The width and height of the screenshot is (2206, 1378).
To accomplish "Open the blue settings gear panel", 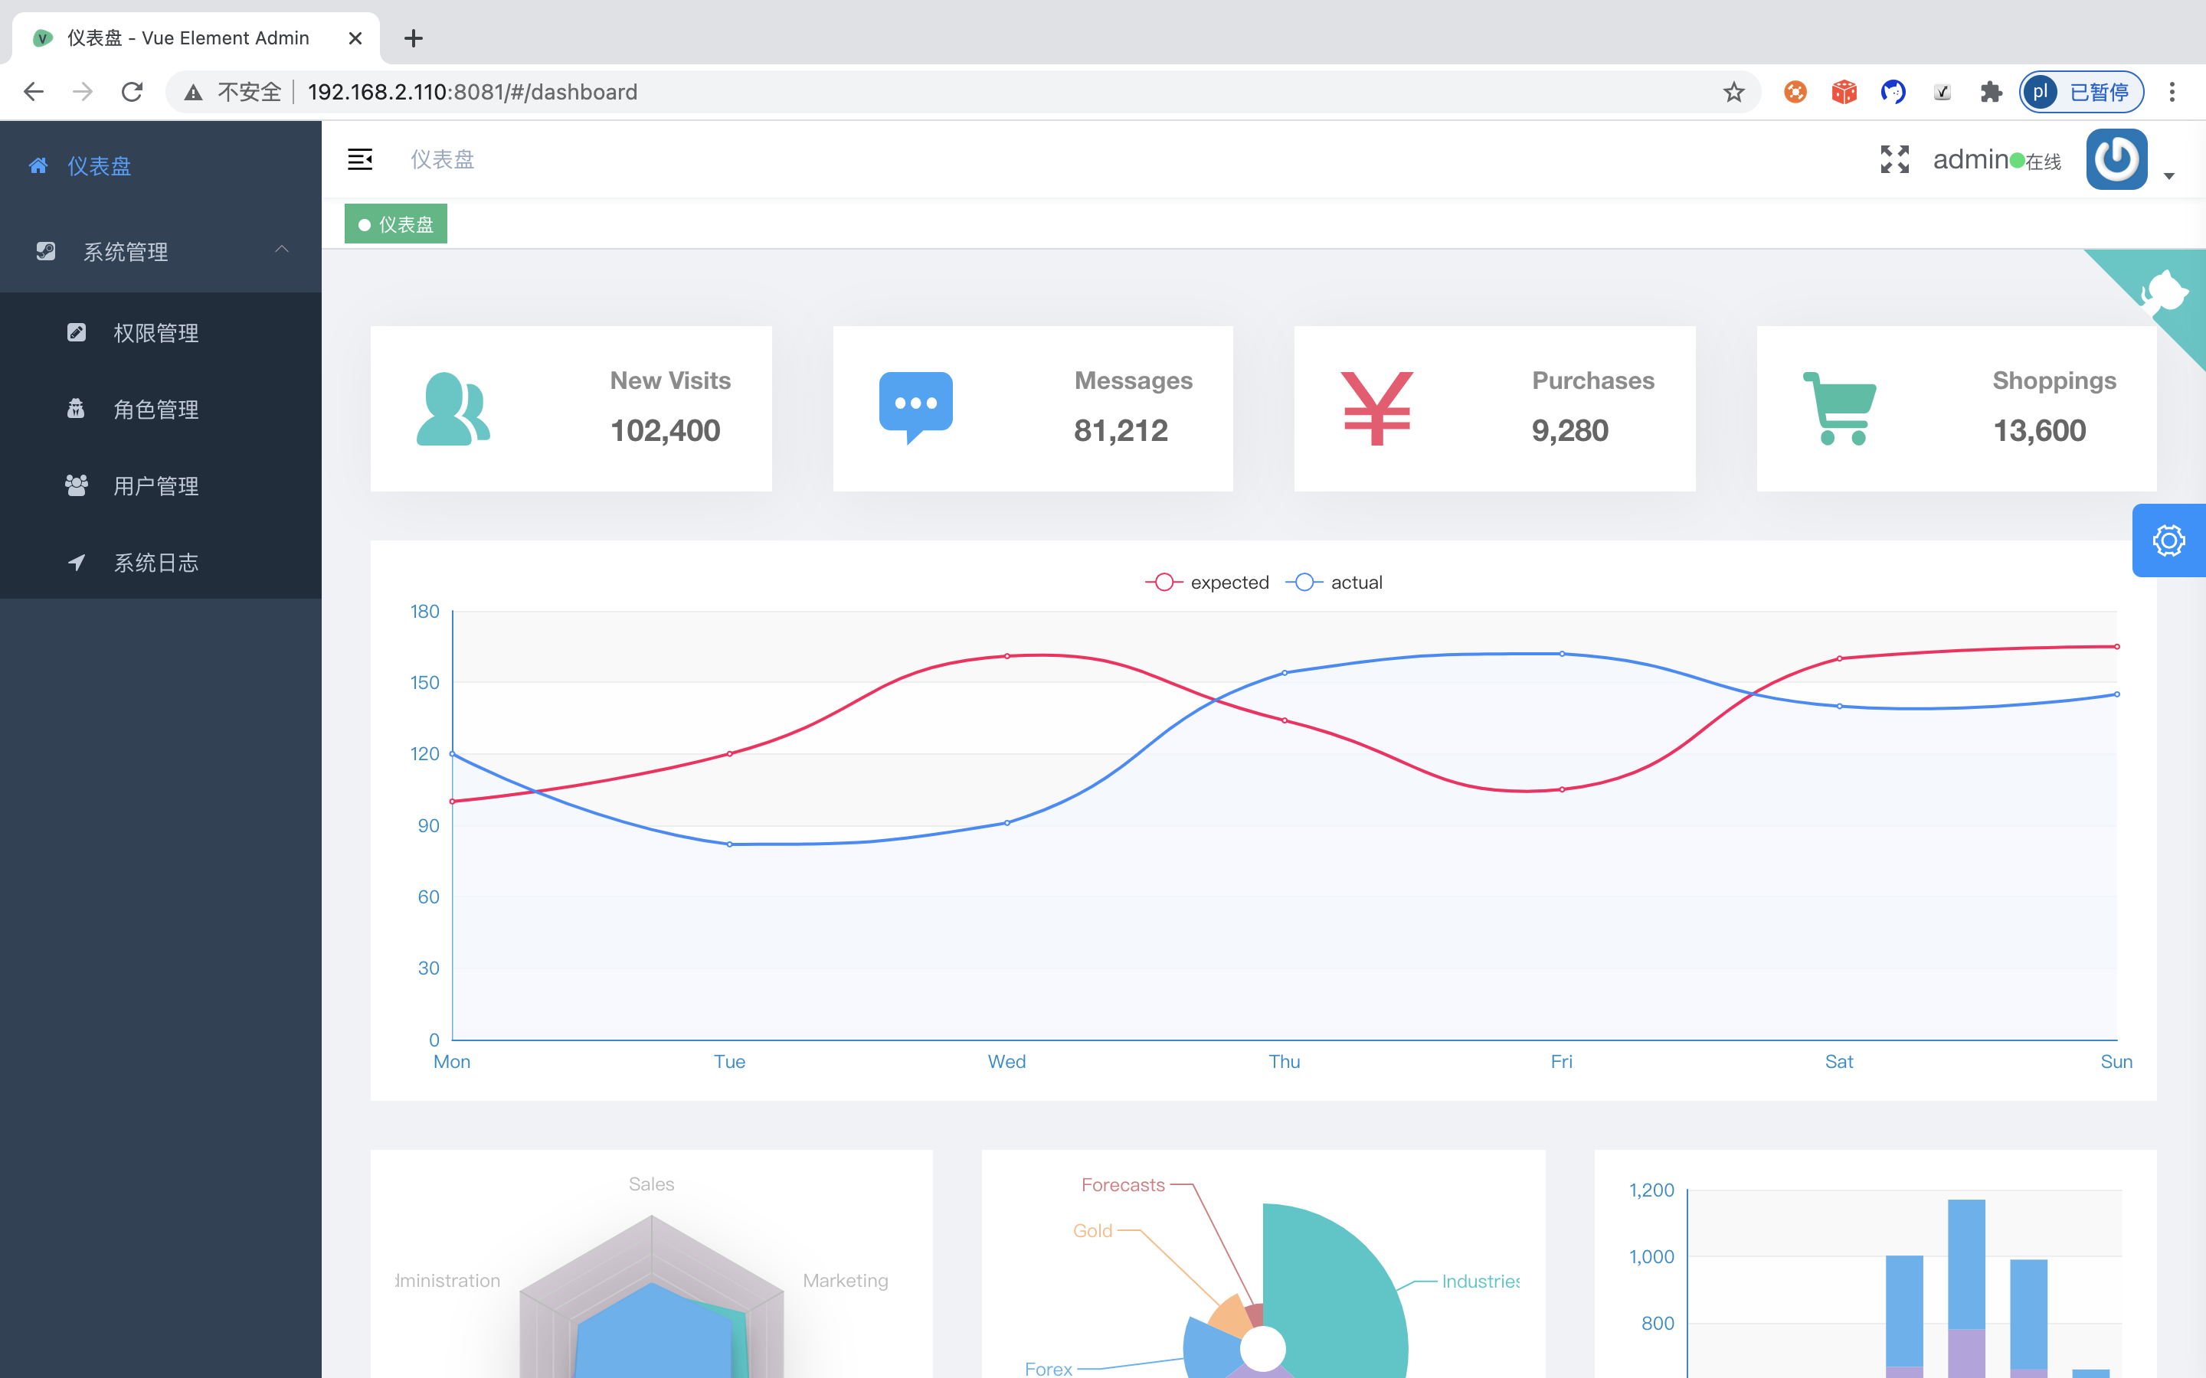I will pyautogui.click(x=2168, y=540).
